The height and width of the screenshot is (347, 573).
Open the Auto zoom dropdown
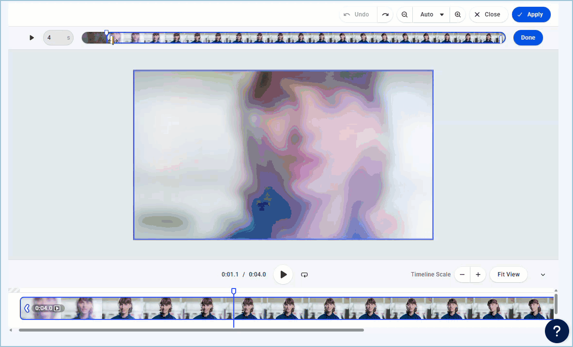click(x=431, y=14)
